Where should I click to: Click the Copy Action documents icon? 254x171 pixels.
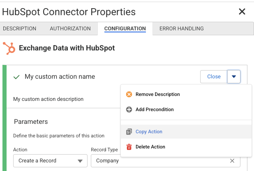coord(129,132)
